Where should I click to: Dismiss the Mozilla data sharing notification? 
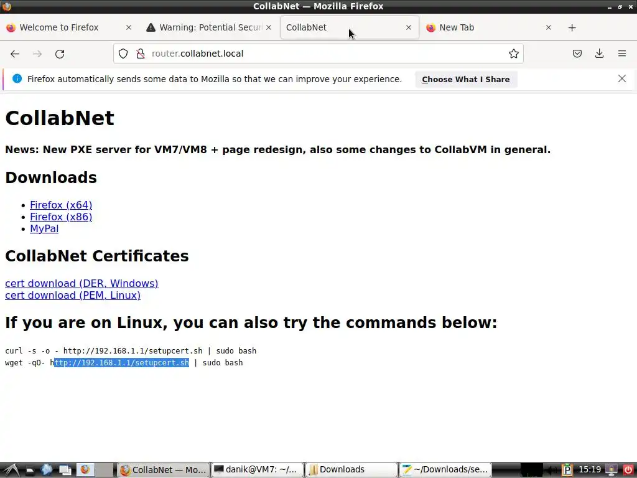(x=622, y=79)
